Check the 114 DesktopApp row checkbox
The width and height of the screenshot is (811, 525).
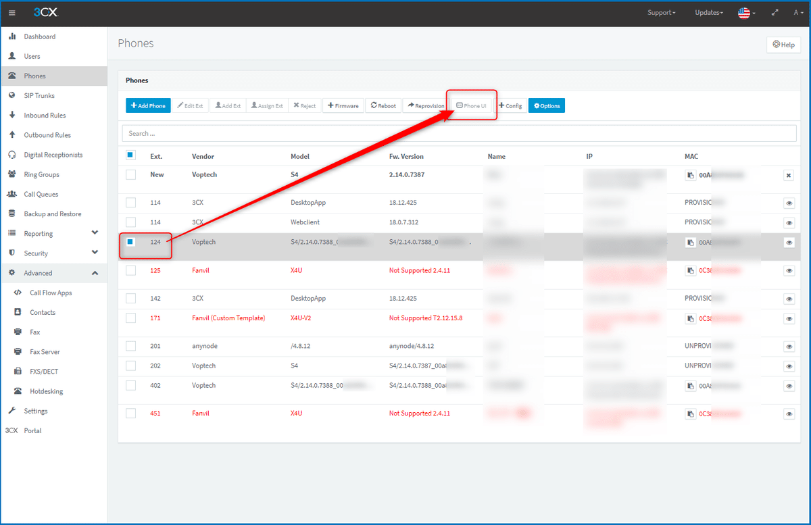[x=130, y=202]
